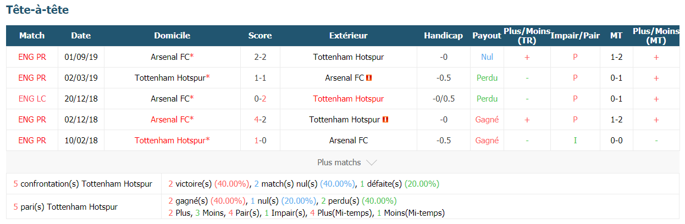Viewport: 685px width, 224px height.
Task: Click the Nul payout for 01/09/19
Action: coord(487,57)
